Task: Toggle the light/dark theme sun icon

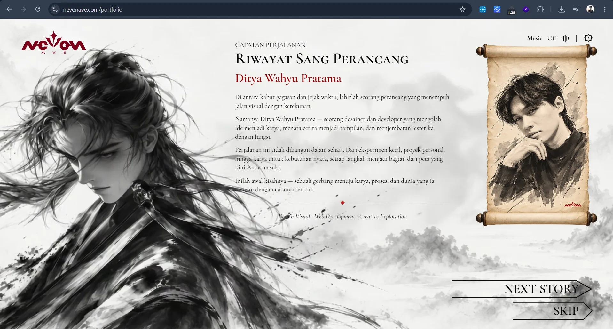Action: click(588, 38)
